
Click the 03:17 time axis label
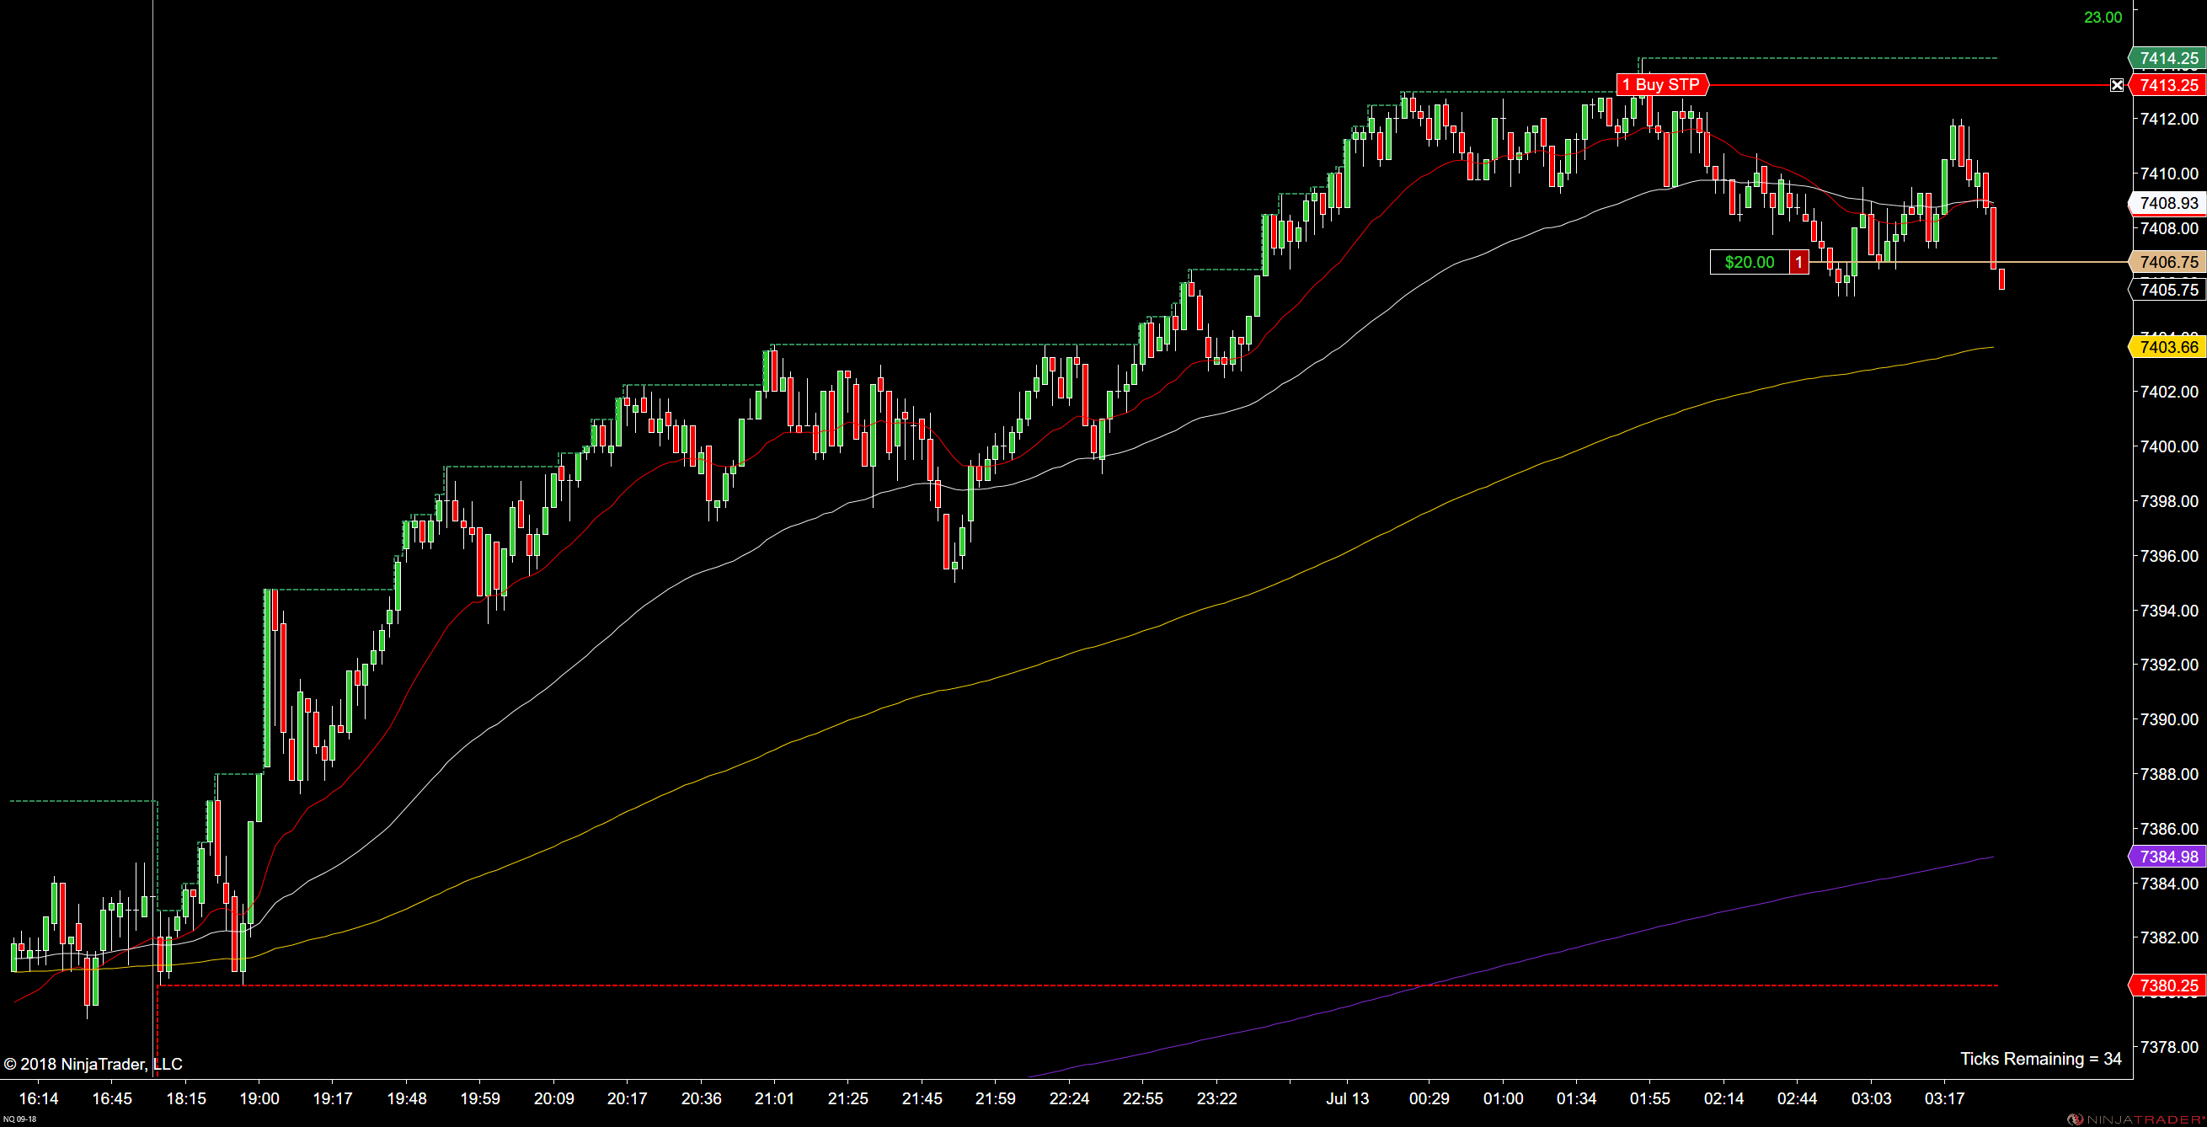1944,1098
